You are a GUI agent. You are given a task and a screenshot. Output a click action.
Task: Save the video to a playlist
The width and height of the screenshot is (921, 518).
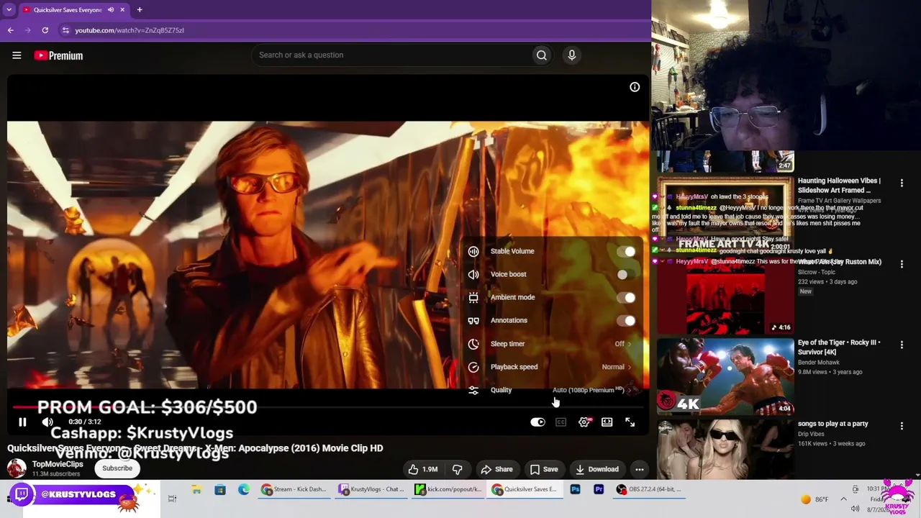(x=543, y=469)
